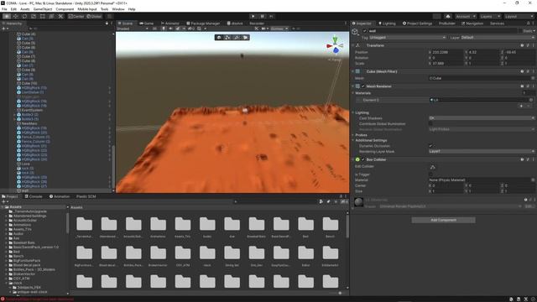This screenshot has height=302, width=537.
Task: Click the orientation gizmo in Scene view
Action: (336, 46)
